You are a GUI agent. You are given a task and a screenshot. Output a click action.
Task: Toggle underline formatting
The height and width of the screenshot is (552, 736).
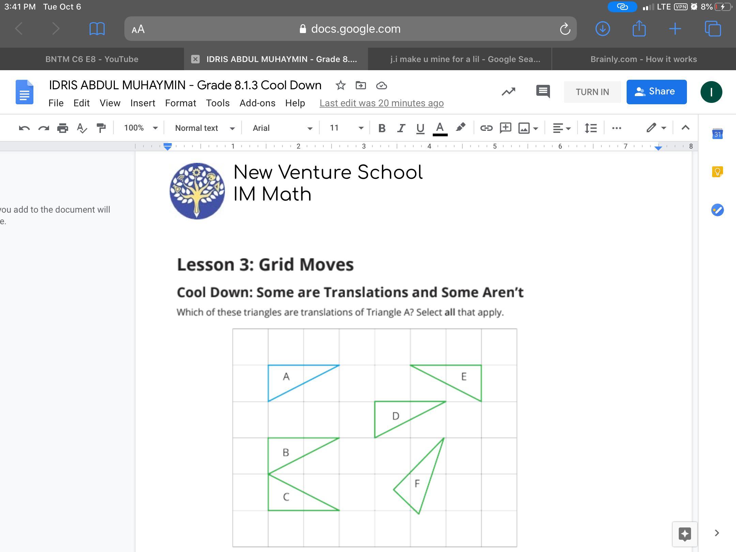[420, 128]
